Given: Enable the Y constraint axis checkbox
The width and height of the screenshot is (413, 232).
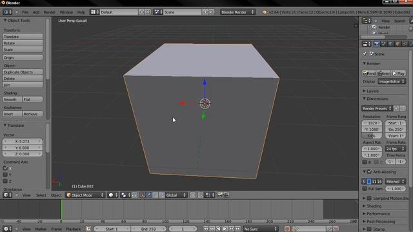Looking at the screenshot, I should [5, 175].
